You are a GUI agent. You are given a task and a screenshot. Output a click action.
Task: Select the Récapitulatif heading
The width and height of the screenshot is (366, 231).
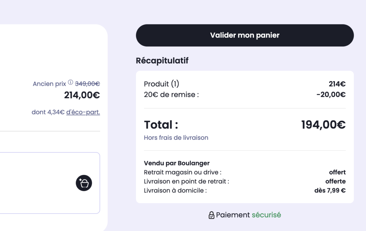162,61
